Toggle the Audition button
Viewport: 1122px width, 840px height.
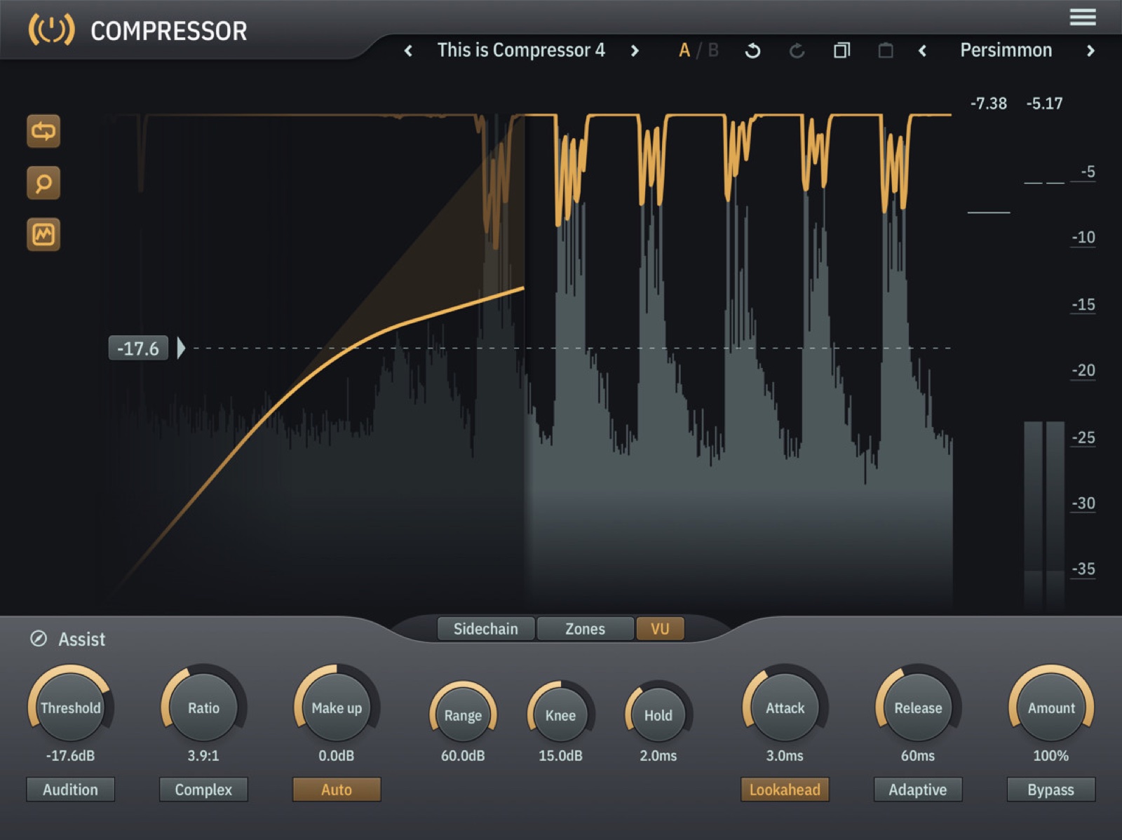[70, 790]
